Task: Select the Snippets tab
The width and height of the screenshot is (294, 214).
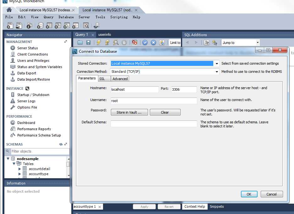Action: pyautogui.click(x=217, y=206)
